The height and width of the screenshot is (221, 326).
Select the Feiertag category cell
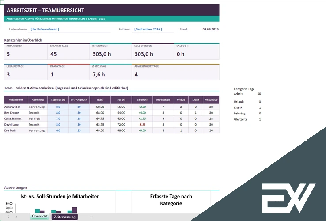point(239,114)
